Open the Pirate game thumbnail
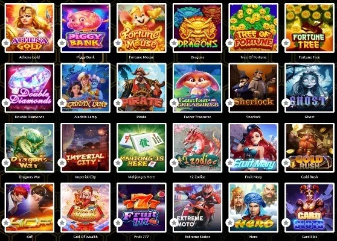The width and height of the screenshot is (337, 241). click(x=141, y=88)
